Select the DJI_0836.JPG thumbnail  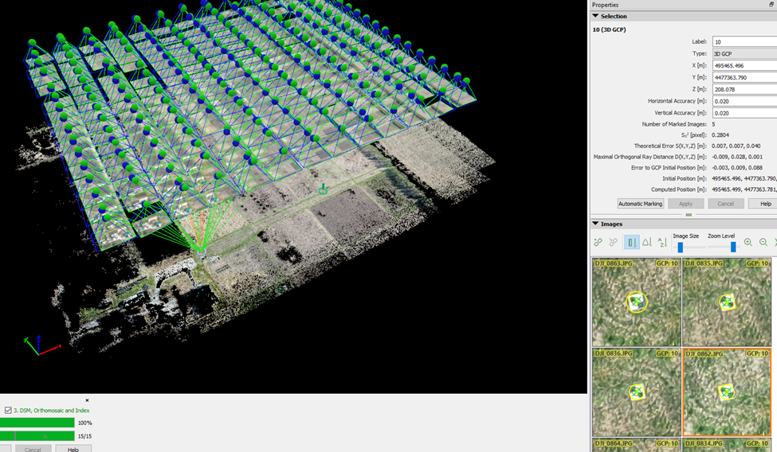click(637, 392)
